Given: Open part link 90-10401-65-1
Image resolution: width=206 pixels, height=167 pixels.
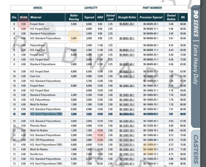Looking at the screenshot, I should [127, 100].
